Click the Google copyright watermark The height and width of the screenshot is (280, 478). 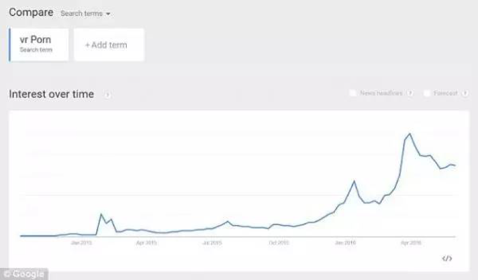click(x=24, y=274)
